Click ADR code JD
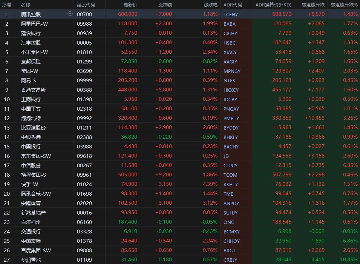Image resolution: width=360 pixels, height=264 pixels. pos(227,156)
